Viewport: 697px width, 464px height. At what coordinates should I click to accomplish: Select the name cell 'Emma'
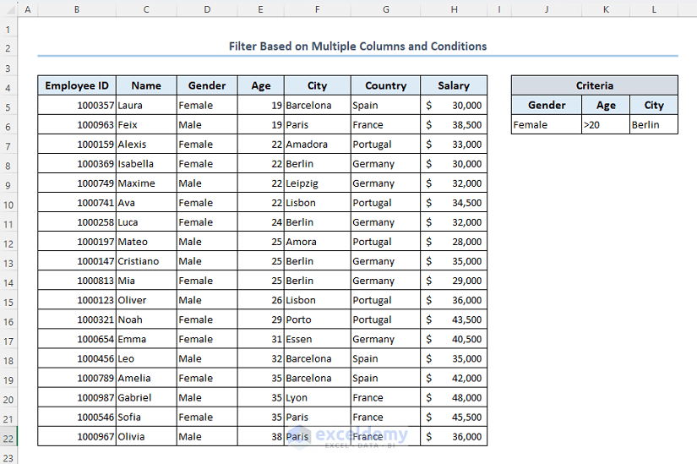click(x=146, y=340)
